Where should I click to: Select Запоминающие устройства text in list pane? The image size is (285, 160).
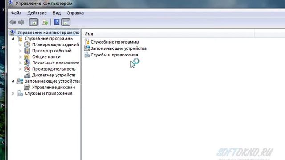(118, 48)
